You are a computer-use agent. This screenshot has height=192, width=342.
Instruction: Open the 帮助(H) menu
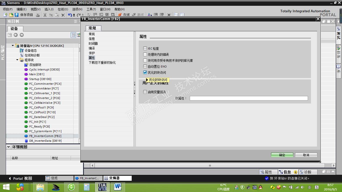pyautogui.click(x=119, y=9)
